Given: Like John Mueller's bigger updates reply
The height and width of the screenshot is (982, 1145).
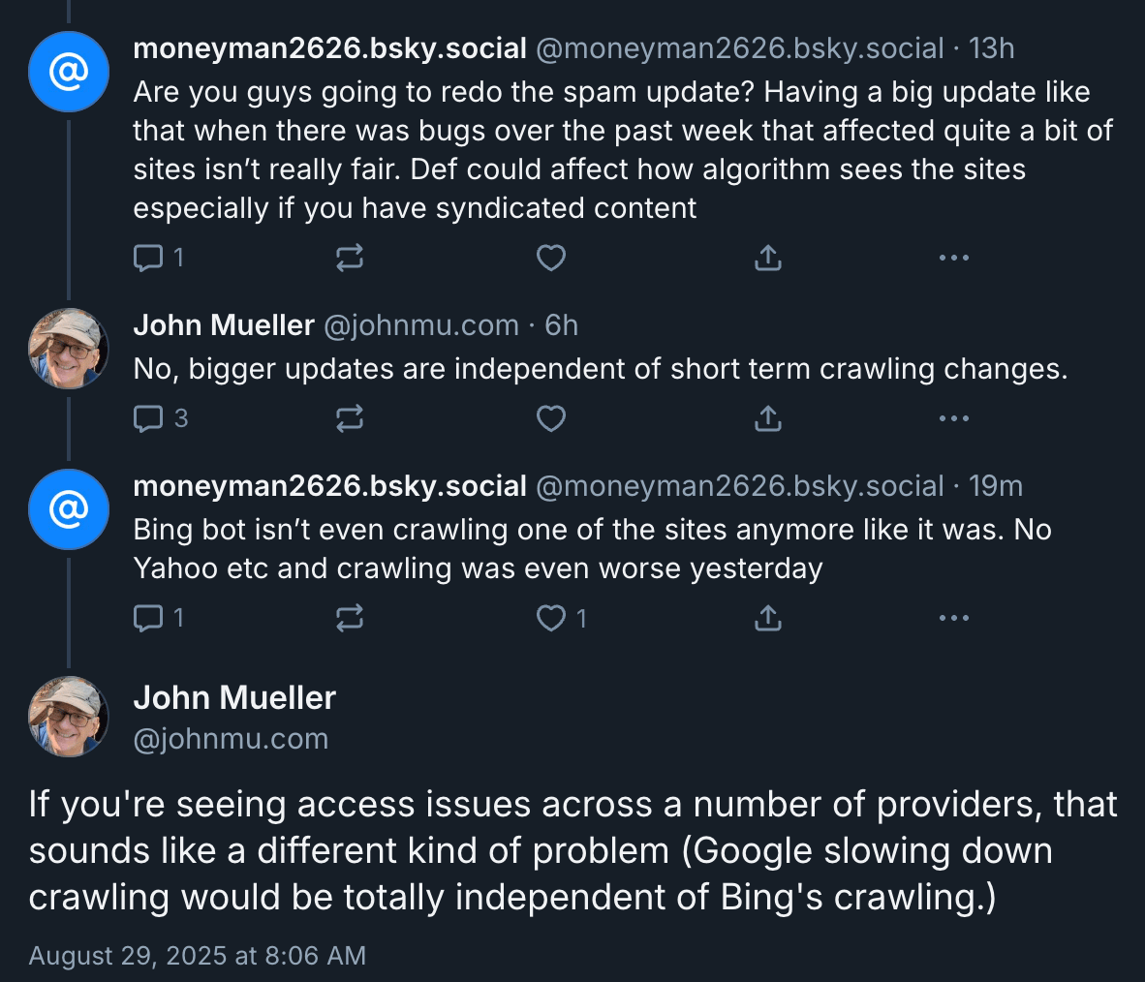Looking at the screenshot, I should pyautogui.click(x=551, y=418).
